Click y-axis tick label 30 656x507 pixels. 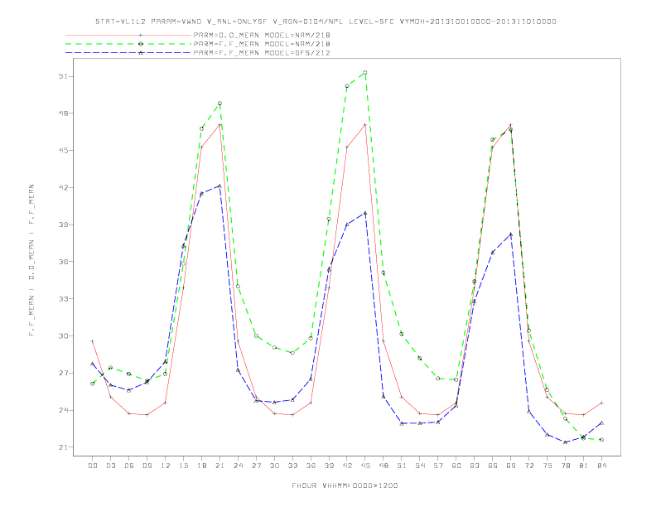pos(64,336)
